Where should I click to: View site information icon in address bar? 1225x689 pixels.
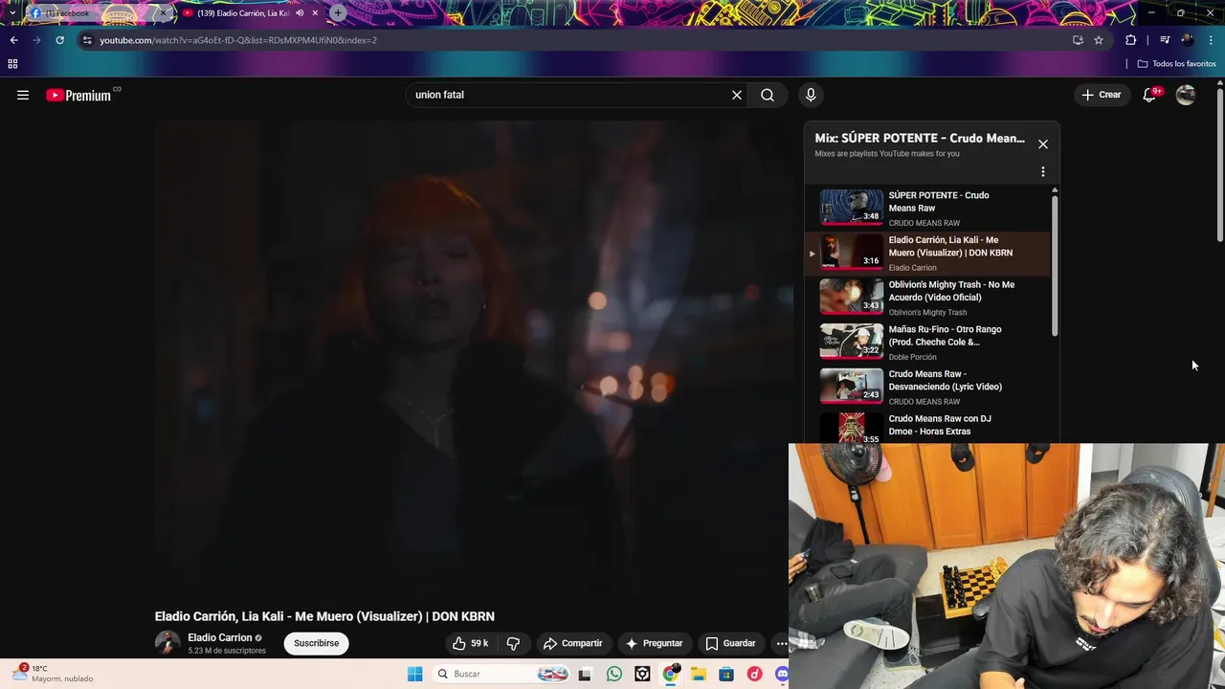[87, 40]
